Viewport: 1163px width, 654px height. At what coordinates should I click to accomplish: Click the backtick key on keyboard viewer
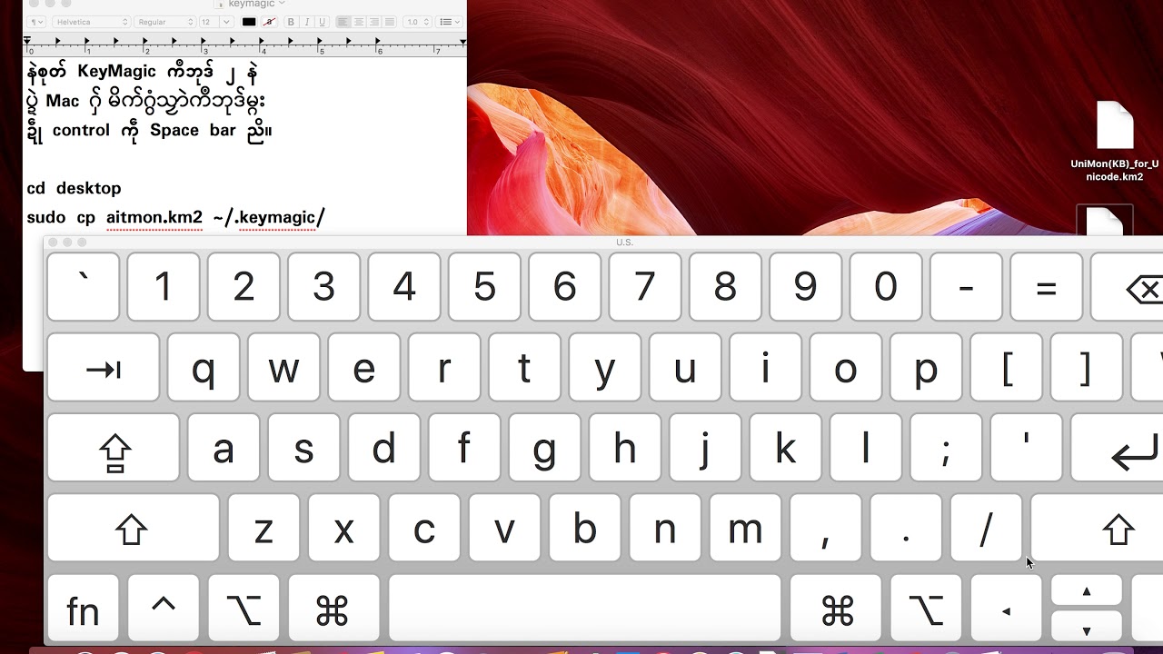point(84,288)
